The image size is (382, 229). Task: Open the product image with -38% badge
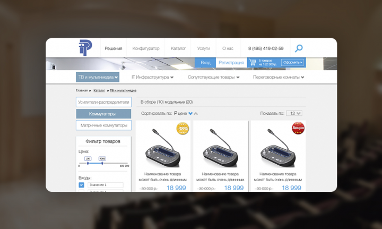pyautogui.click(x=163, y=148)
